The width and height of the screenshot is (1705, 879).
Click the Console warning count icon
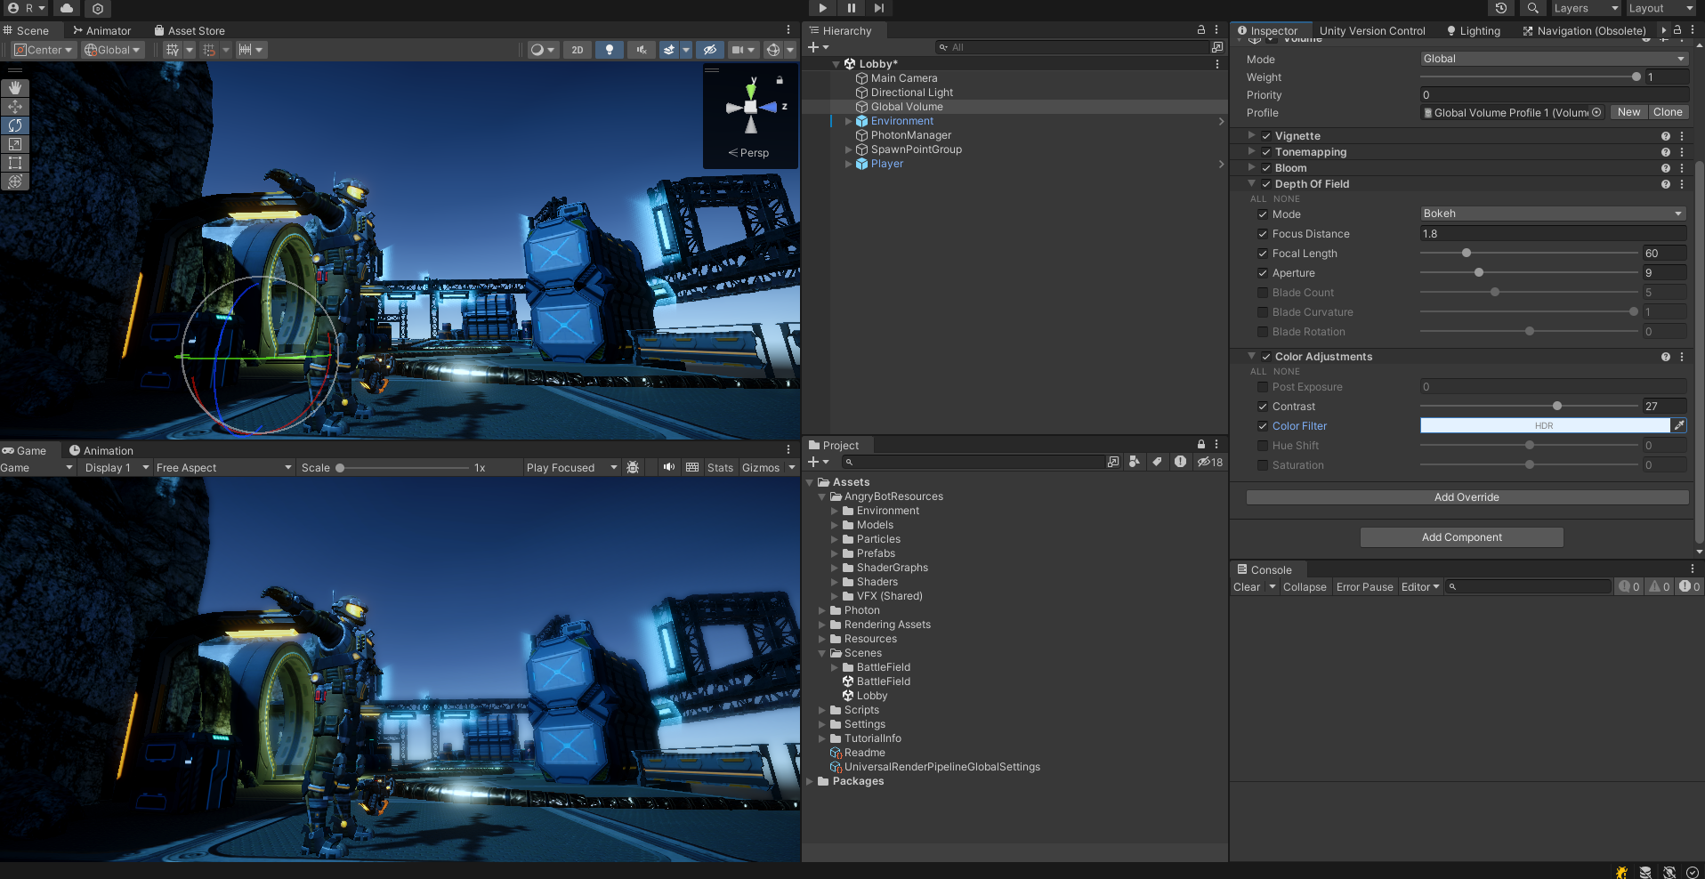(x=1660, y=586)
